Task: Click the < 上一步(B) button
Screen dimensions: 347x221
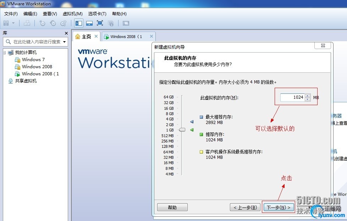Action: point(245,207)
